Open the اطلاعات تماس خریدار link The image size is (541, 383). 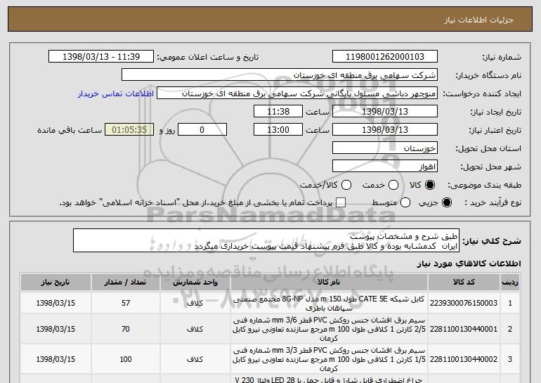[116, 94]
